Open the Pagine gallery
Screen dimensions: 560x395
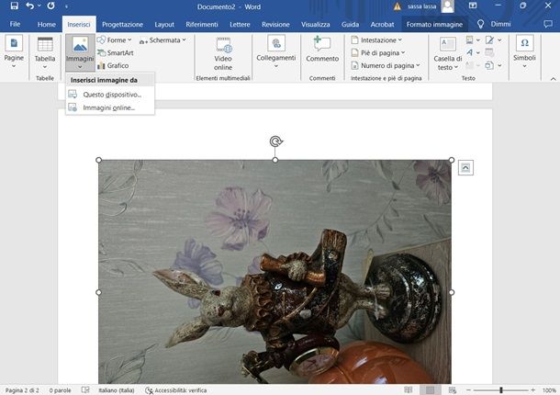[x=14, y=51]
